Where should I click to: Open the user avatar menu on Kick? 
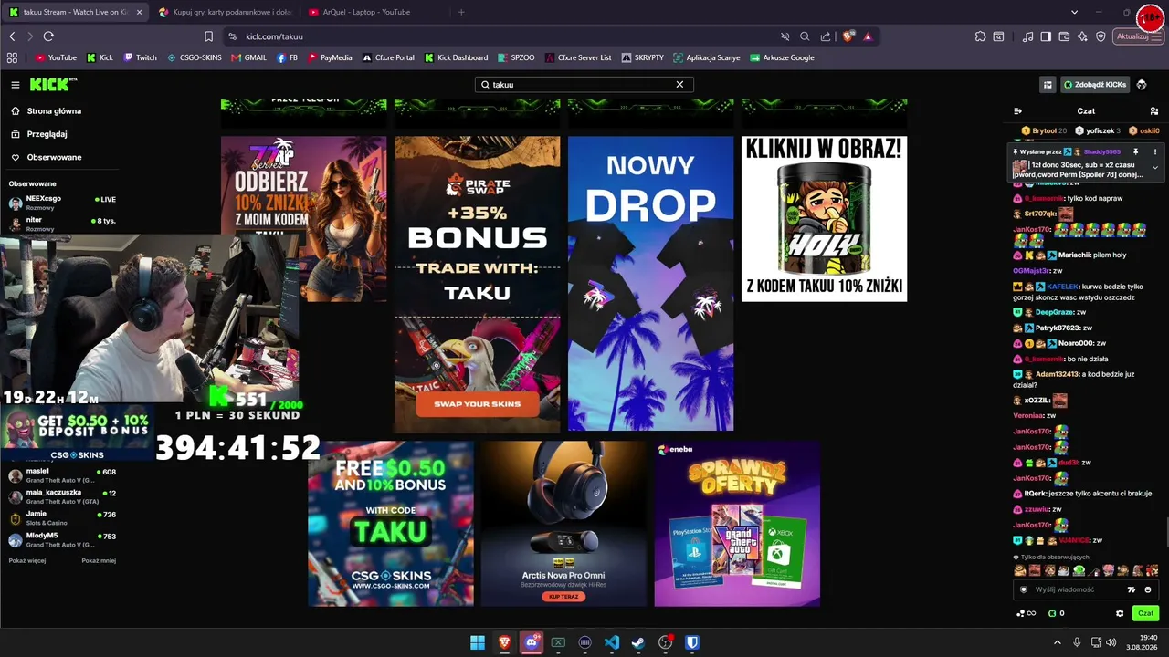1142,85
